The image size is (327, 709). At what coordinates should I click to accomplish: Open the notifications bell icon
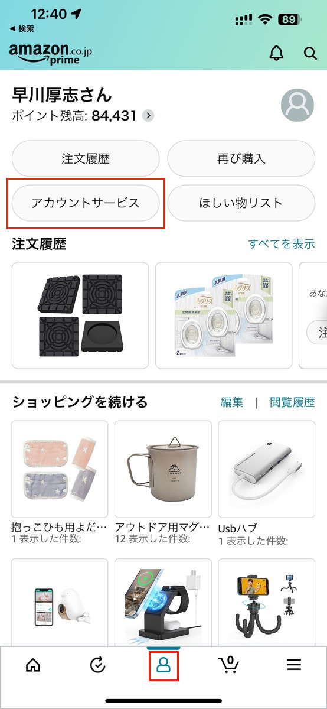coord(276,53)
